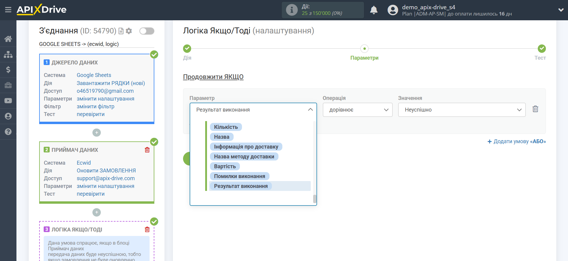The image size is (568, 261).
Task: Delete the Data Receiver block
Action: pyautogui.click(x=147, y=150)
